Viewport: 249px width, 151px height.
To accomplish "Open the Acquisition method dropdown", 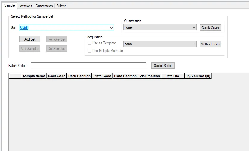I will pyautogui.click(x=160, y=44).
